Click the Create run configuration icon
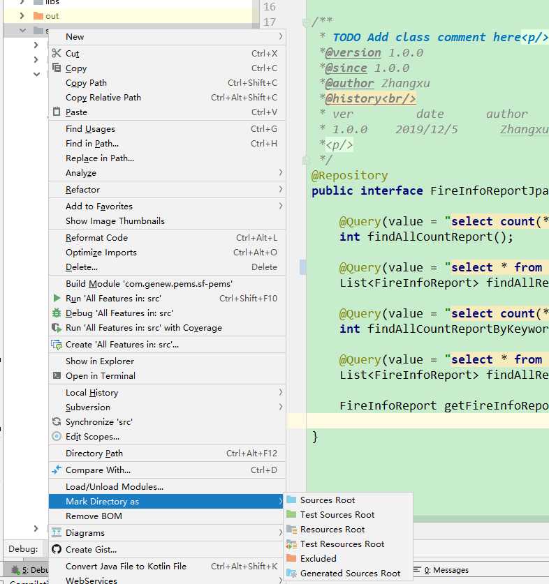This screenshot has height=584, width=549. 57,344
